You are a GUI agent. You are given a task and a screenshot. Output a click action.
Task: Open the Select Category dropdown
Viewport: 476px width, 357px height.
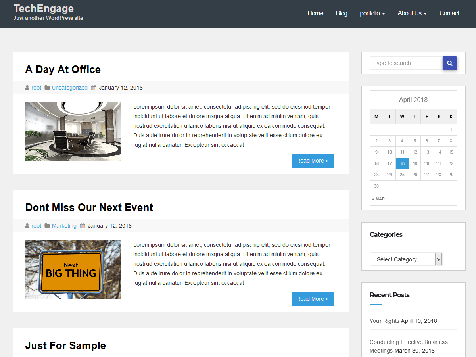coord(405,259)
